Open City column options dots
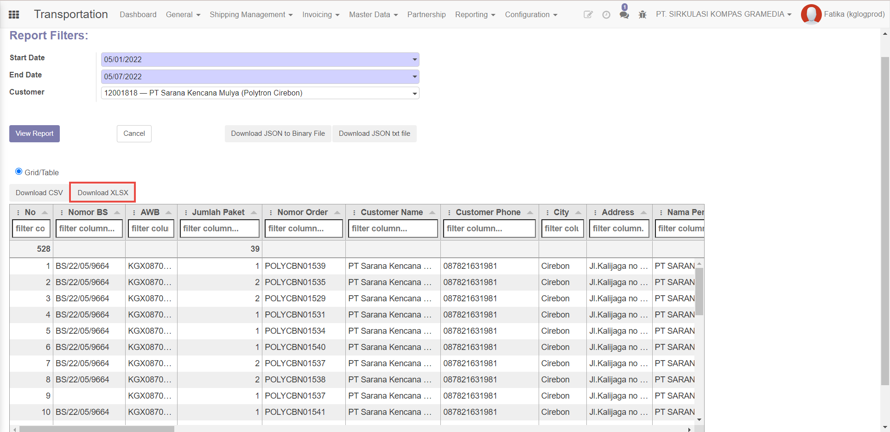 click(x=547, y=212)
